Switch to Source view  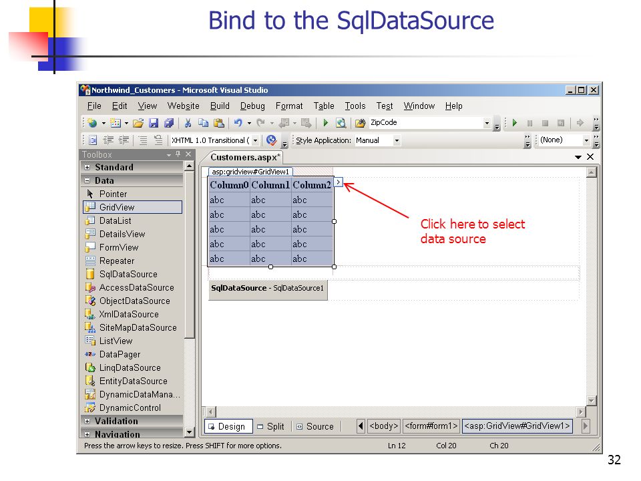point(315,427)
